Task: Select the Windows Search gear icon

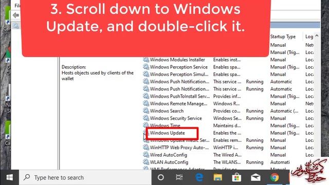Action: [x=146, y=111]
